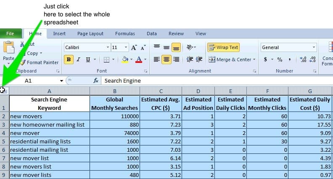
Task: Open the Paste options arrow
Action: pos(8,64)
